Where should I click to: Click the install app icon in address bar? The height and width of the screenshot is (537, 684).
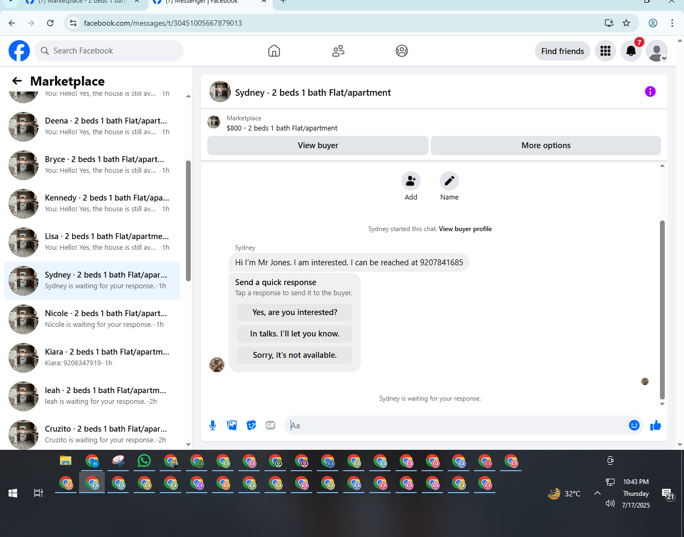click(609, 23)
